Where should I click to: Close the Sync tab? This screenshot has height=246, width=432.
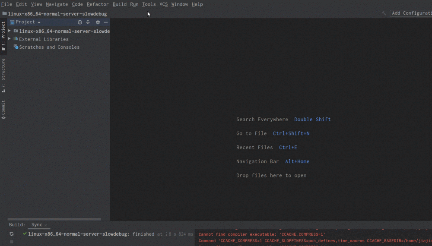click(46, 225)
